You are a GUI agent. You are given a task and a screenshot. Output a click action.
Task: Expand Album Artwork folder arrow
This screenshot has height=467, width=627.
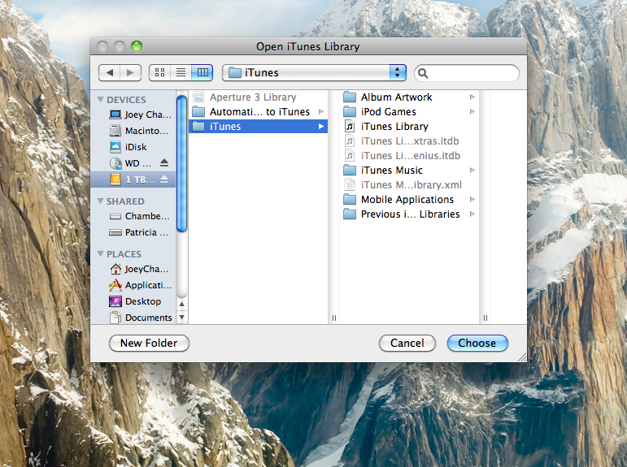472,97
